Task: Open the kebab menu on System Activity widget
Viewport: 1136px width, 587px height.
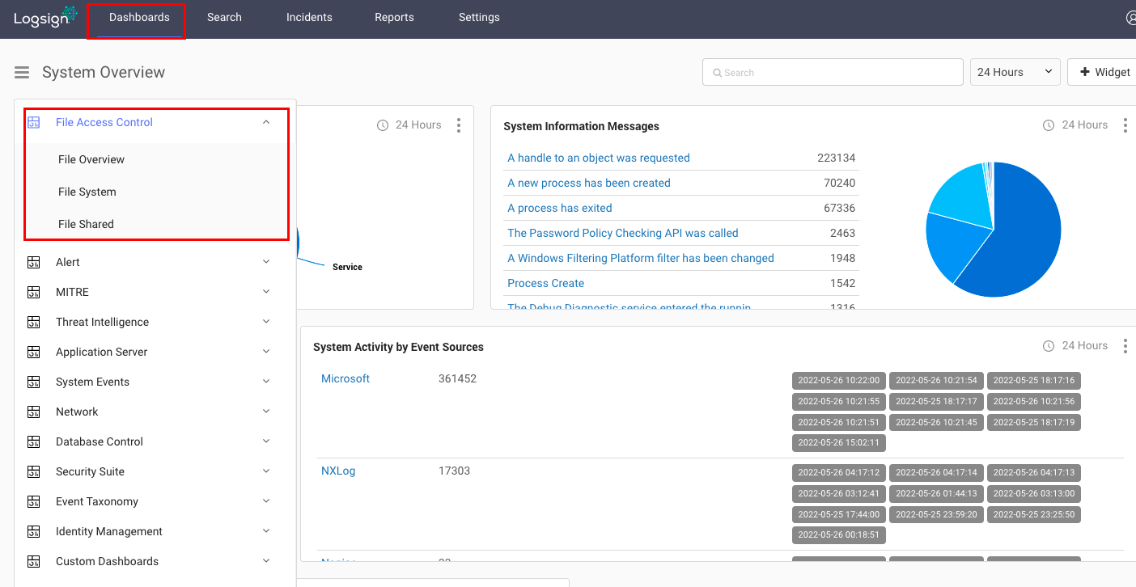Action: [1125, 345]
